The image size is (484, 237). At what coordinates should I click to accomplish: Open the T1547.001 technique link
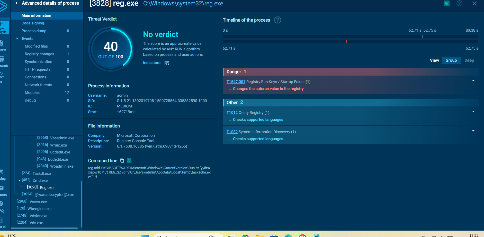point(236,82)
